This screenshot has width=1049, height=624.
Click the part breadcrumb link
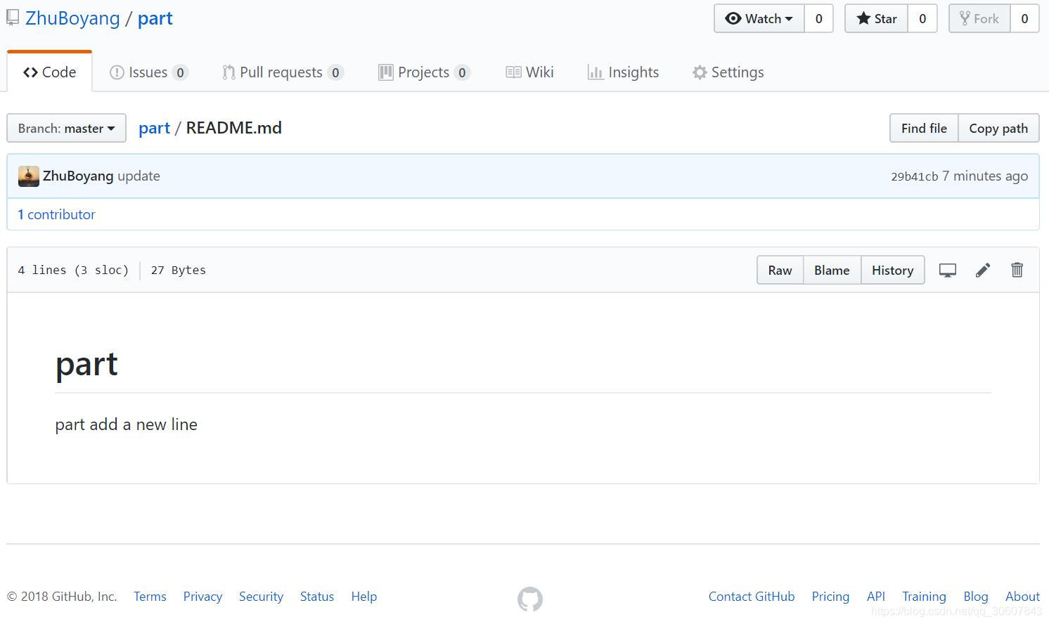click(x=154, y=128)
